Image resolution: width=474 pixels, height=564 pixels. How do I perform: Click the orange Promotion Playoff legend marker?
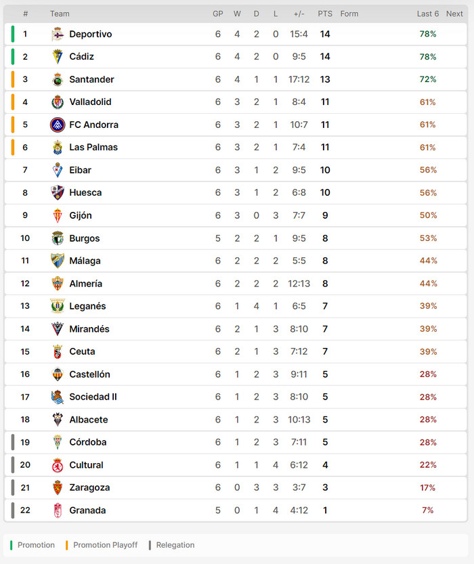tap(68, 545)
